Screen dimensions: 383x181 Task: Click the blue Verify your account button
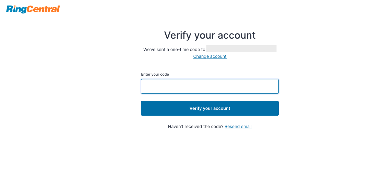point(210,108)
